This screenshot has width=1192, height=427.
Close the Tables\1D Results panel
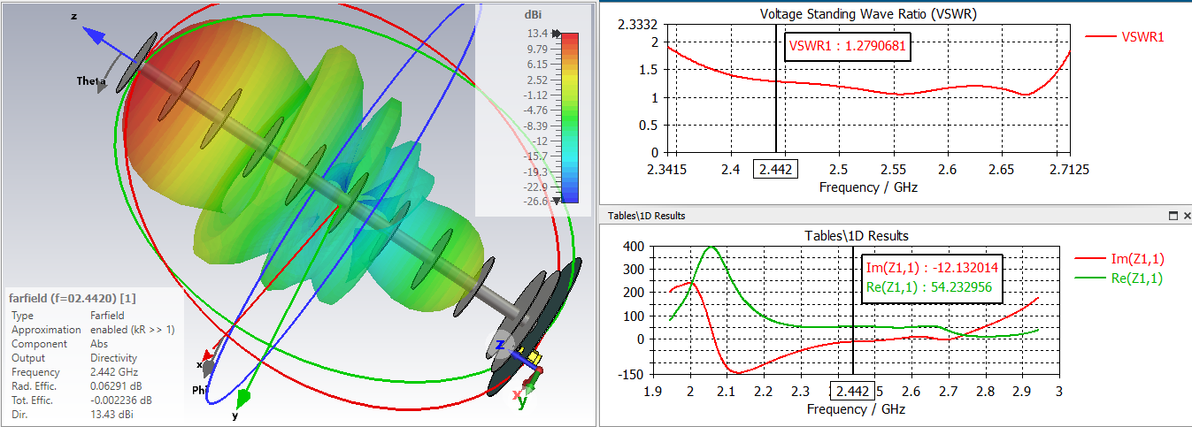click(1187, 216)
